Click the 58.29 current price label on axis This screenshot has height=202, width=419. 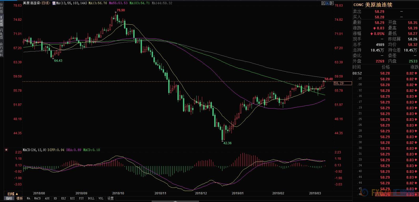click(342, 83)
